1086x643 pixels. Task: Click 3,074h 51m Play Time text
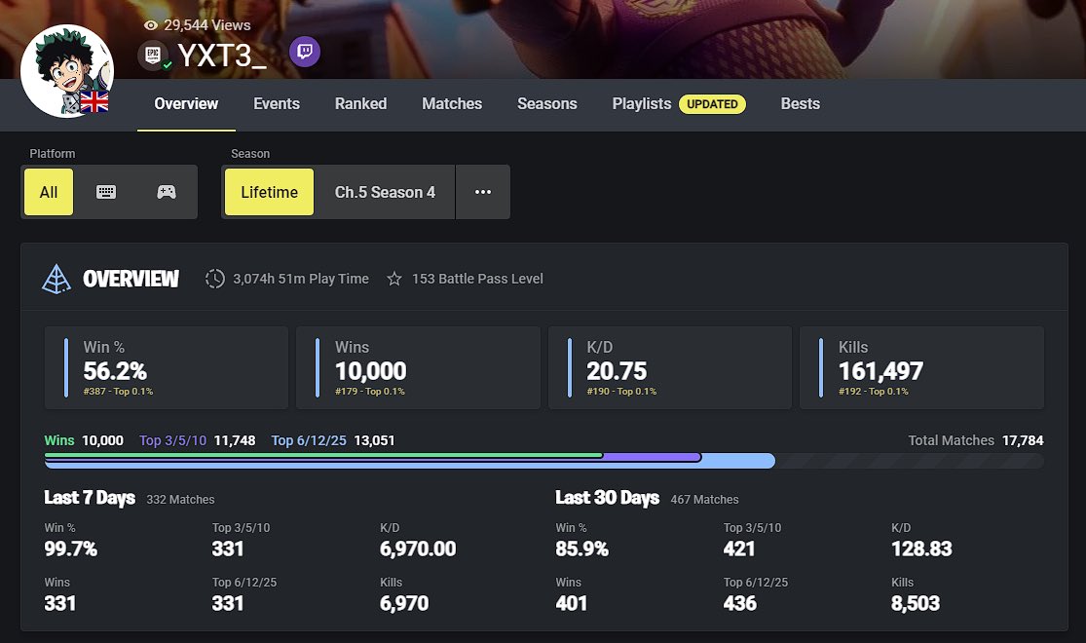(301, 279)
